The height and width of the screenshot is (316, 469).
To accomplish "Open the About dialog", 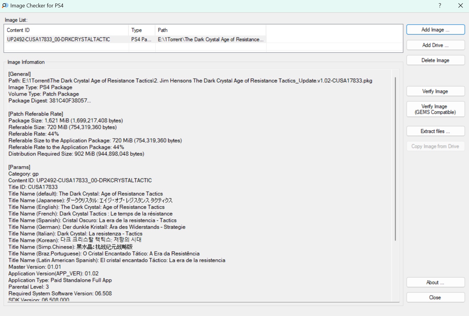I will coord(436,283).
